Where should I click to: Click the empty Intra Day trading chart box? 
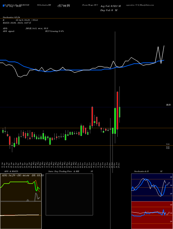point(69,194)
